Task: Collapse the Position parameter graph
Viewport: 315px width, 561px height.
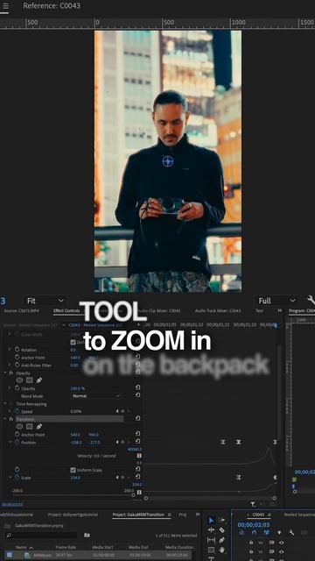Action: [10, 442]
